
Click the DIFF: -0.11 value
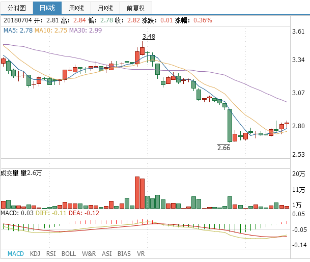[x=51, y=213]
